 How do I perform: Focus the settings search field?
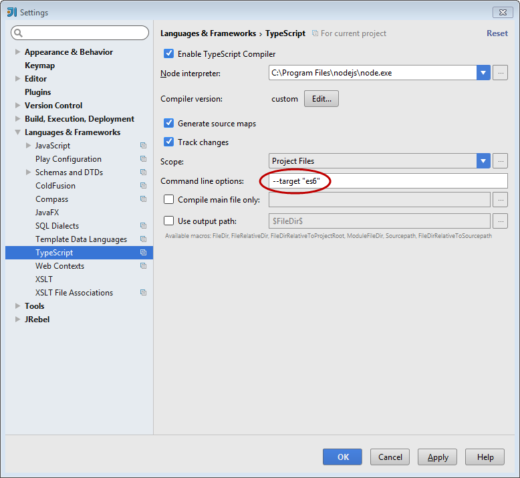80,33
